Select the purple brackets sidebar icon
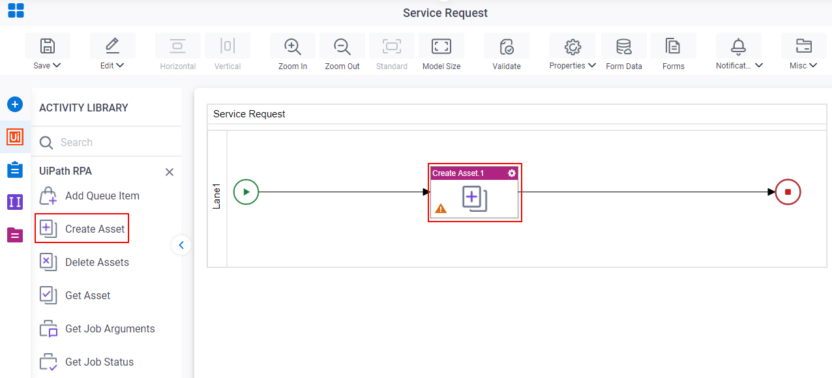Viewport: 832px width, 378px height. (15, 202)
